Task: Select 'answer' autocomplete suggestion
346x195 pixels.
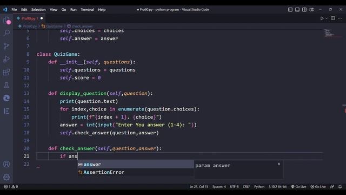Action: click(x=136, y=164)
